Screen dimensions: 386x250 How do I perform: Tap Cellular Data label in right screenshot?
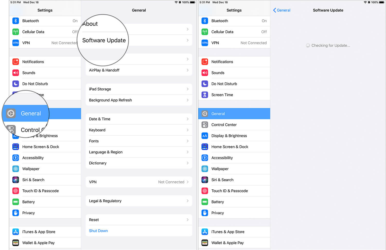222,32
